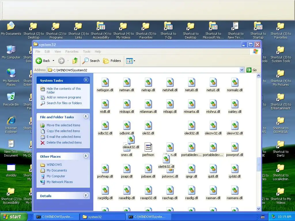Select the racpldlg.dll file icon
This screenshot has height=221, width=295.
point(105,190)
